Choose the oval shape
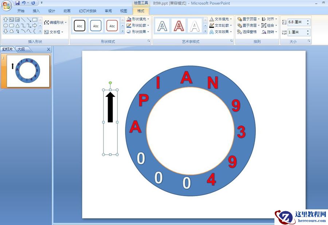The image size is (328, 225). (x=5, y=25)
